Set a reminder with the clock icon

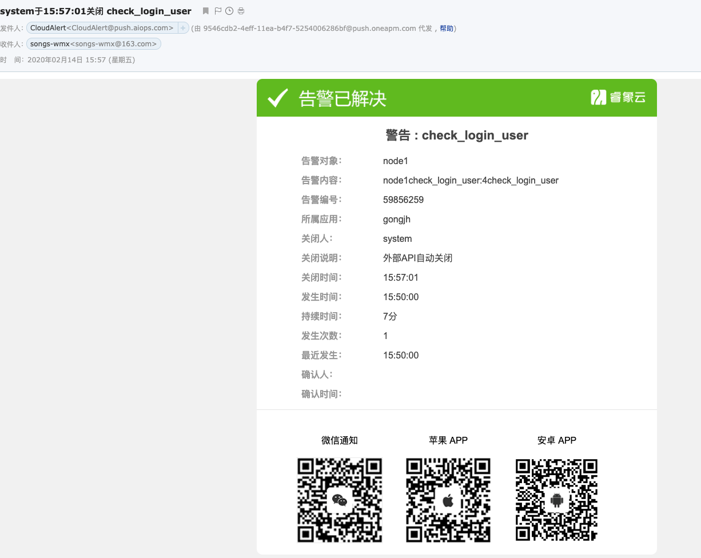[229, 10]
